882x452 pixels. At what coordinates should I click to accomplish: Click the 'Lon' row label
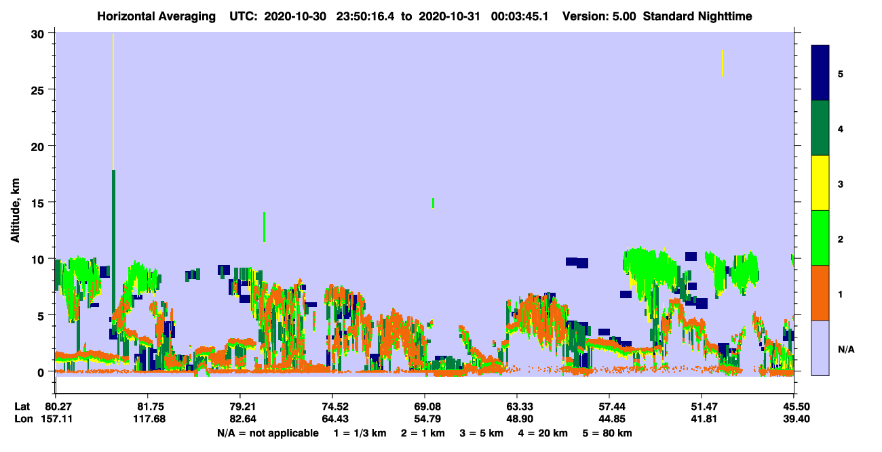pyautogui.click(x=22, y=419)
